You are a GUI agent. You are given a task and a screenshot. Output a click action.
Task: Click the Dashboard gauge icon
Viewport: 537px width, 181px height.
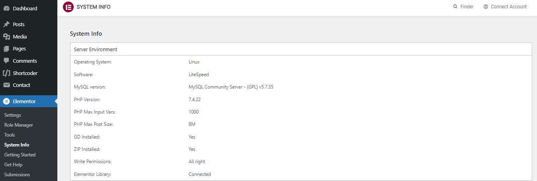[x=6, y=8]
